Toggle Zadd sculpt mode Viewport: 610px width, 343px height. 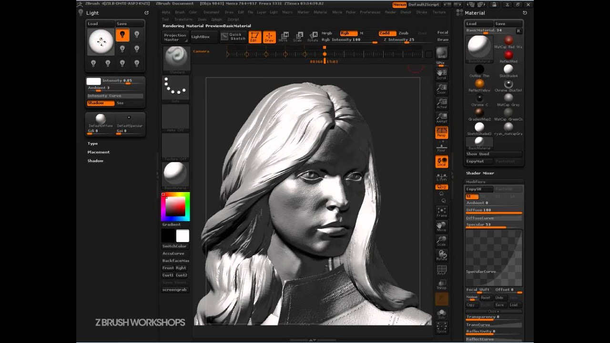[x=387, y=33]
